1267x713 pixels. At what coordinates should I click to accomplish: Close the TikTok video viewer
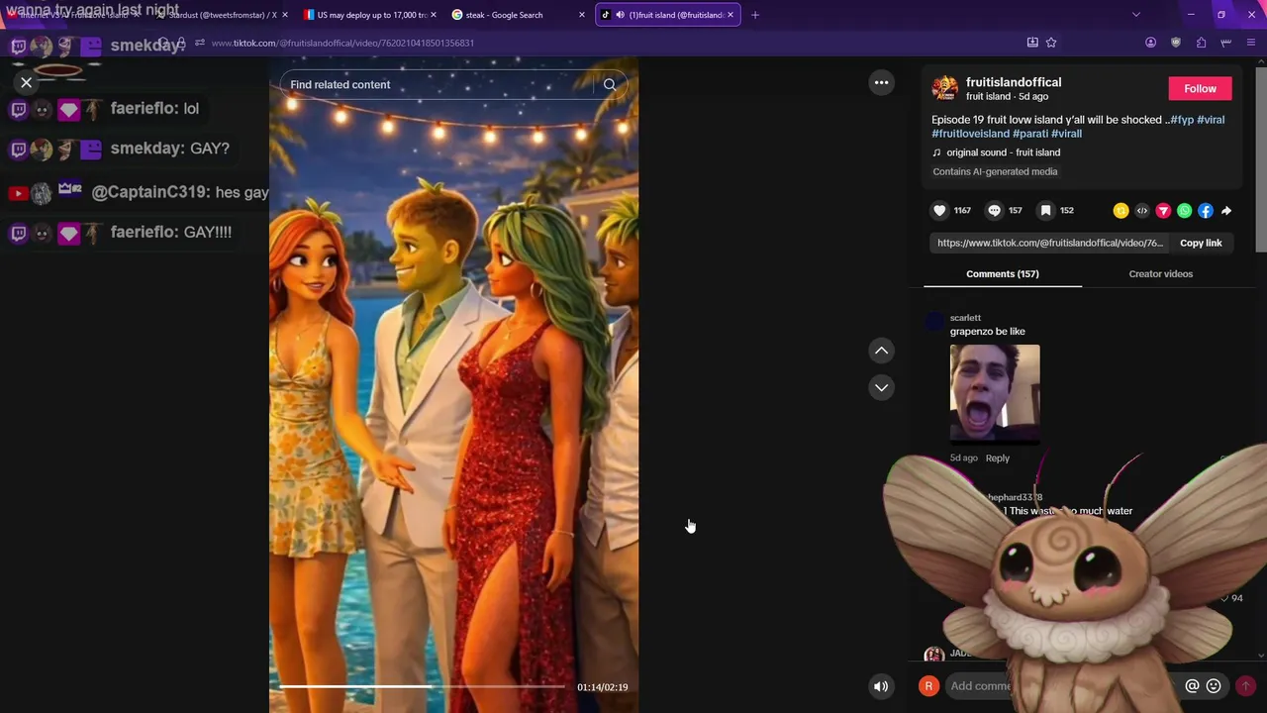[x=27, y=83]
